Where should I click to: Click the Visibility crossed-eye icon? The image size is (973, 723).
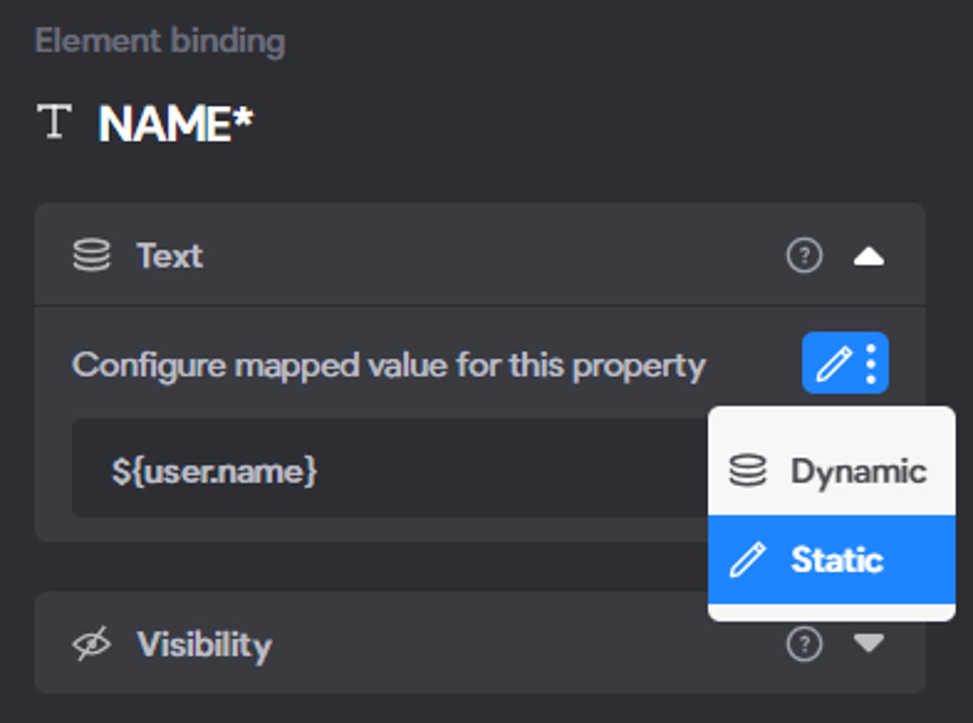92,643
